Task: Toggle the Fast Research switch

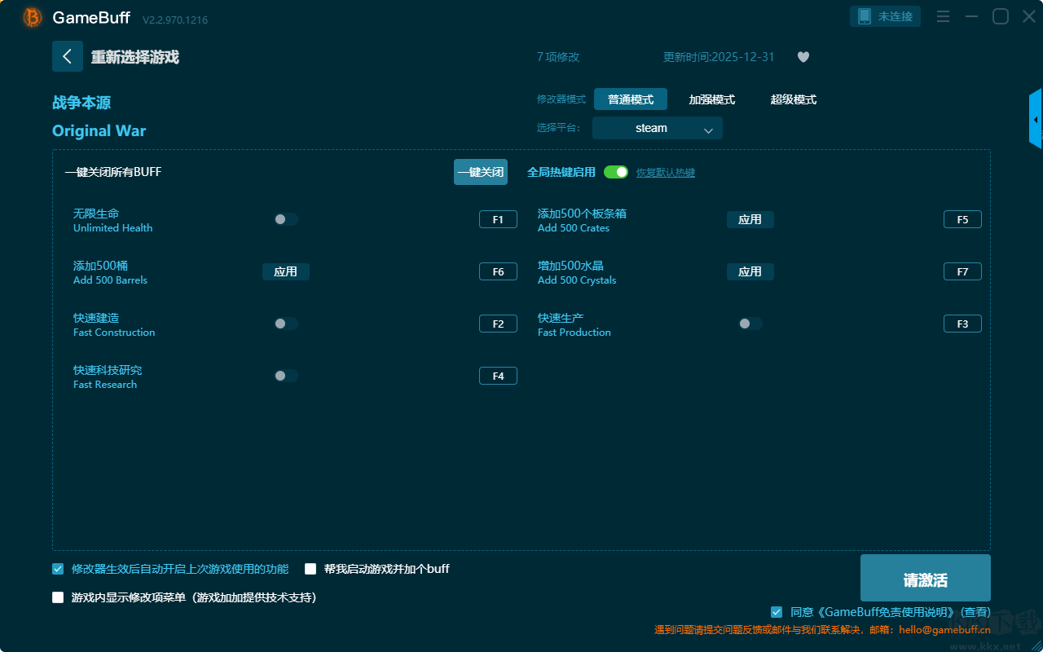Action: [285, 376]
